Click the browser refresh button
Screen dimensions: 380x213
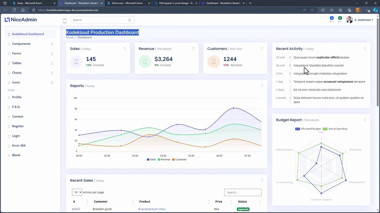tap(14, 10)
